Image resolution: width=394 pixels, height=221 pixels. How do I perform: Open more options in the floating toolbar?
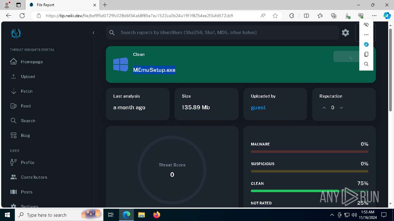(x=366, y=35)
